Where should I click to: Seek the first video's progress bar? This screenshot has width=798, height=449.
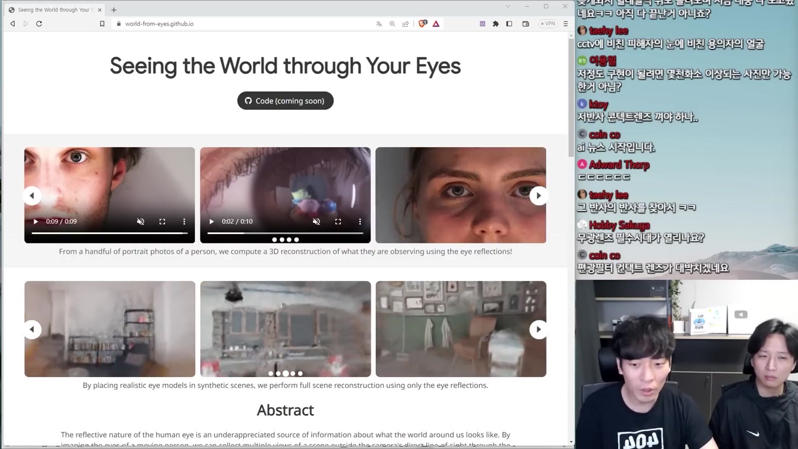[109, 233]
